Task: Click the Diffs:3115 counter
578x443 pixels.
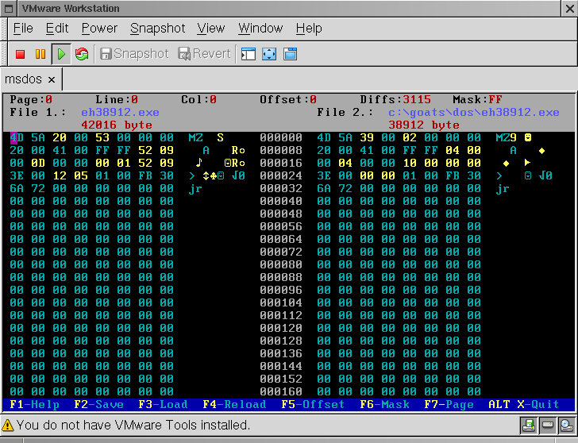Action: pos(395,99)
